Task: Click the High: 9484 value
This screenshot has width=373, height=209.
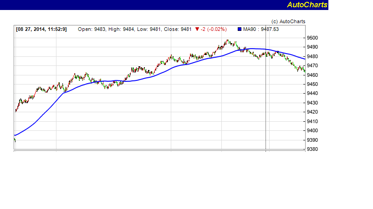Action: tap(121, 29)
